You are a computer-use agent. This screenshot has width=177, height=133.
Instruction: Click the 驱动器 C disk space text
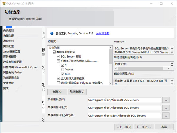coord(141,81)
